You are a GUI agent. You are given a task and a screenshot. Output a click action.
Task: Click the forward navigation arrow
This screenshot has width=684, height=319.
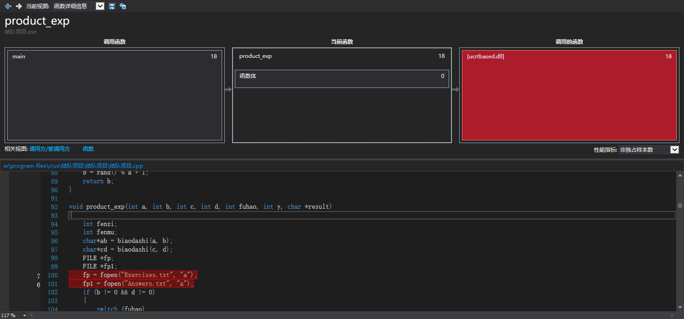19,6
